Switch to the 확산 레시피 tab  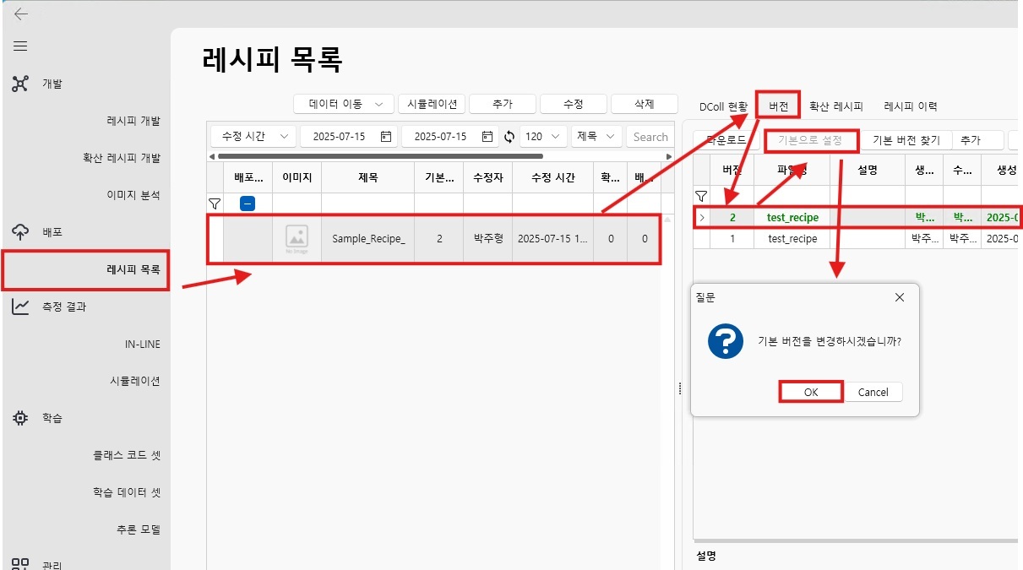click(x=835, y=106)
